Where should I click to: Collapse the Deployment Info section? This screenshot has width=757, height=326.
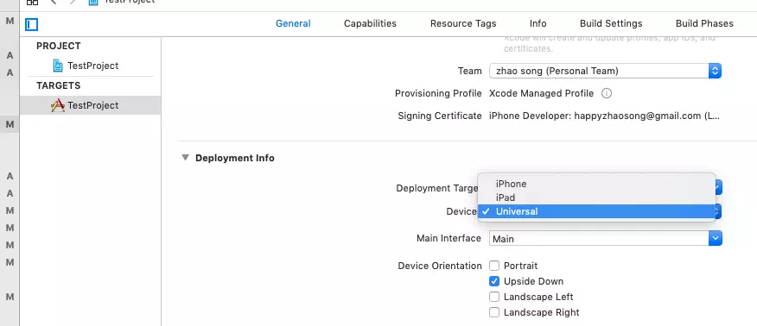(185, 158)
